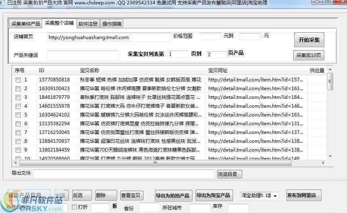Select ID 15770850818 cell
This screenshot has width=347, height=213.
point(54,79)
